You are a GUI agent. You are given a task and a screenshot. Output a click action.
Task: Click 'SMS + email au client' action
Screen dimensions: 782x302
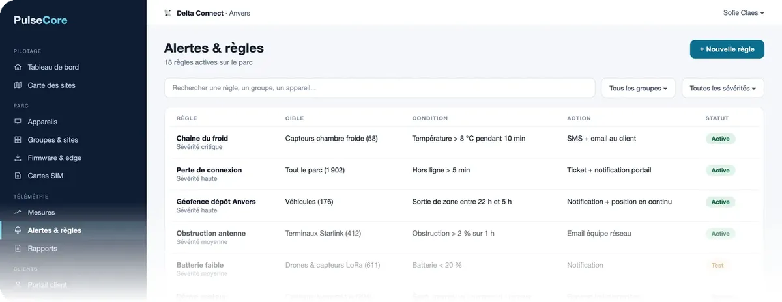602,138
